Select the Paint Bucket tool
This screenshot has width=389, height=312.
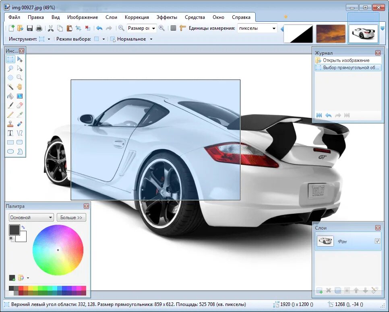click(10, 96)
